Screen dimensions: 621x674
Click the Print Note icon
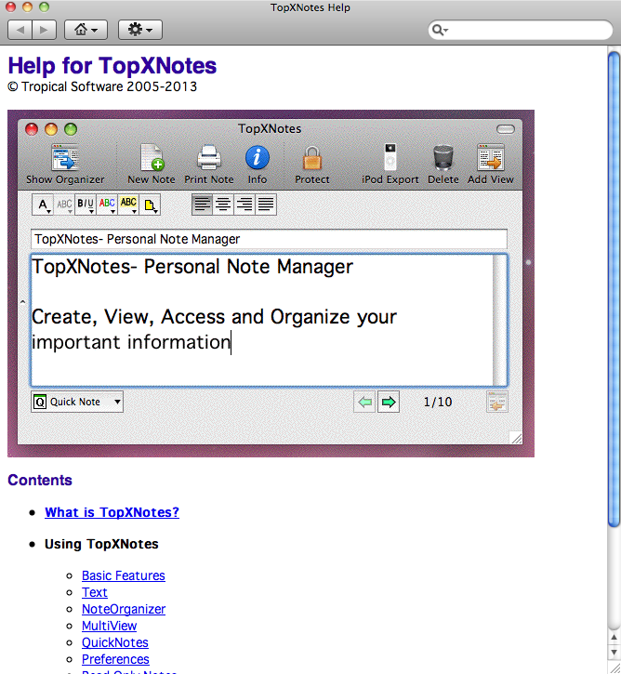209,158
